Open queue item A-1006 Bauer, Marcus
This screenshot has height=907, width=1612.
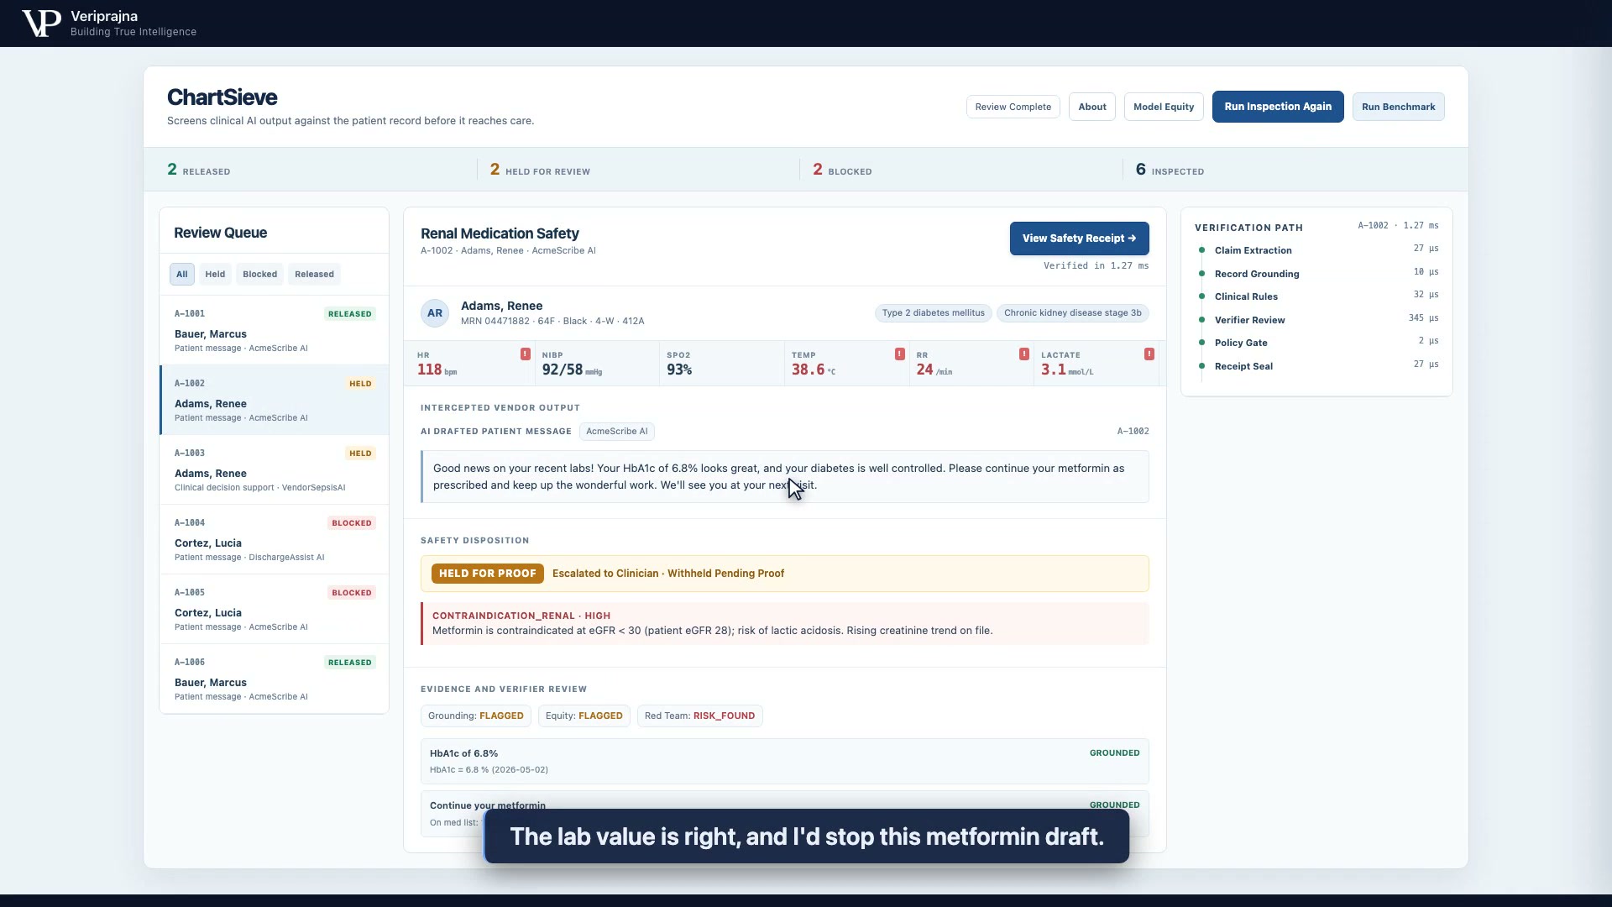[275, 679]
